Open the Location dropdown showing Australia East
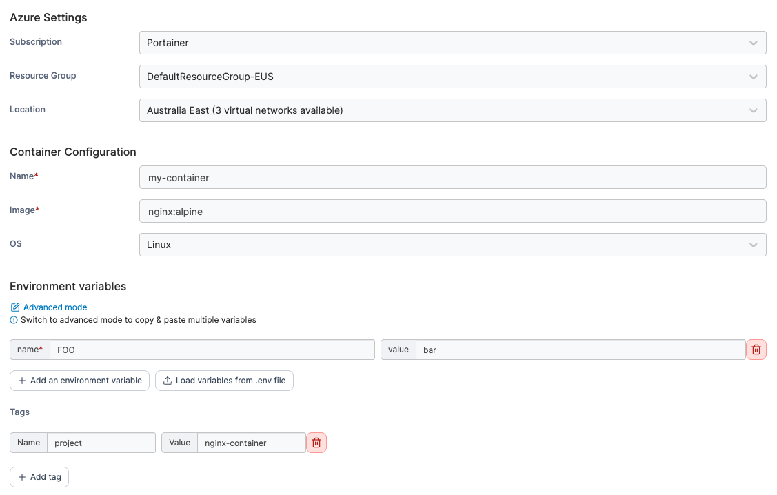The width and height of the screenshot is (777, 495). tap(452, 110)
